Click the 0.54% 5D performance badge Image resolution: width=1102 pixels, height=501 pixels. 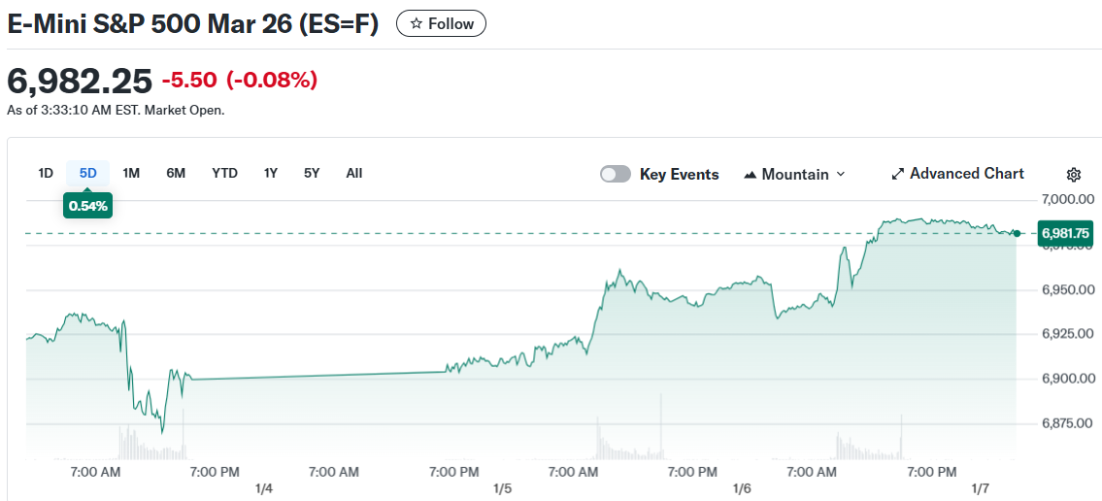pos(87,206)
